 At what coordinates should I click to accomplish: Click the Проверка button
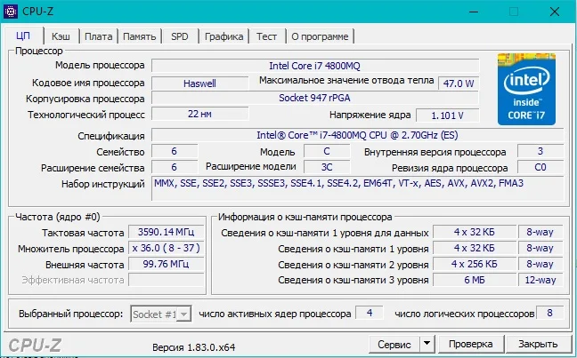click(x=471, y=344)
